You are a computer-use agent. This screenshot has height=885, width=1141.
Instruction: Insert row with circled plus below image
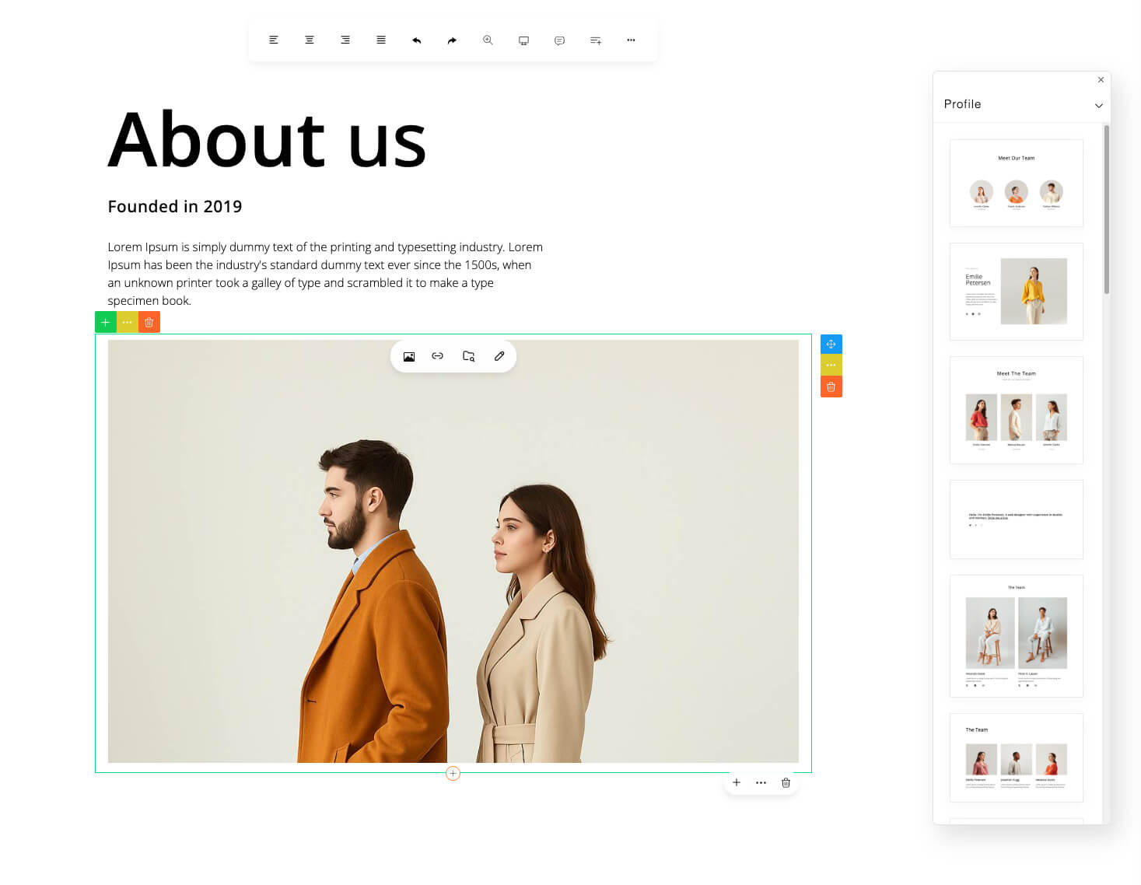(x=453, y=773)
